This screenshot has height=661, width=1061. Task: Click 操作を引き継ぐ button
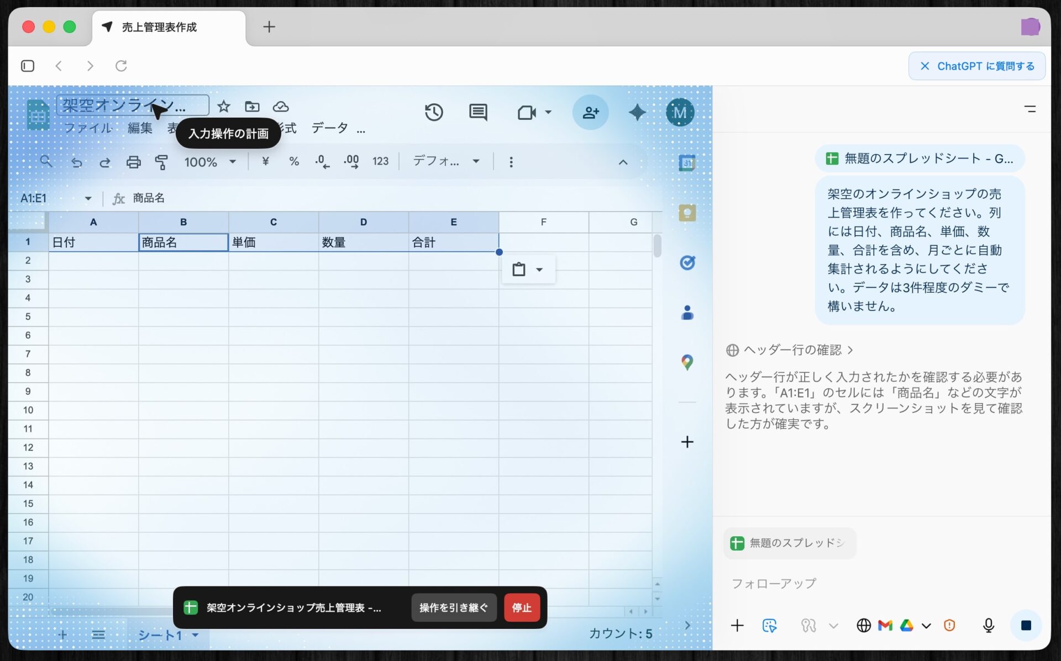click(x=453, y=607)
